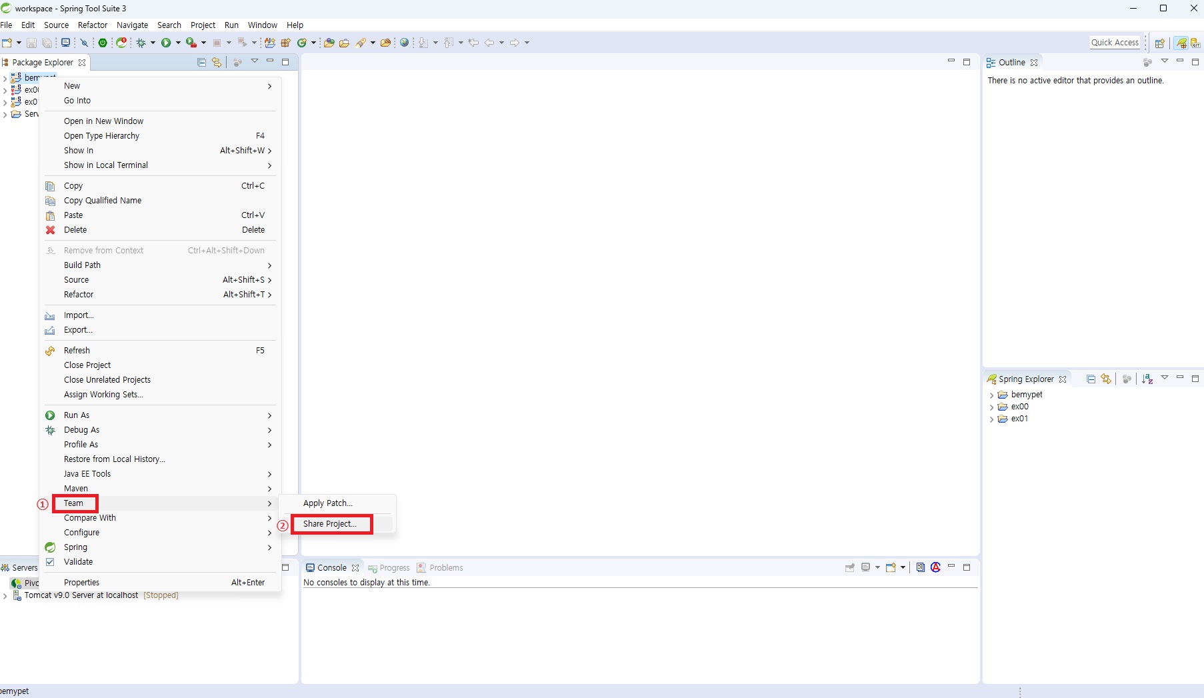Expand Tomcat v9.0 Server node
This screenshot has height=698, width=1204.
5,596
